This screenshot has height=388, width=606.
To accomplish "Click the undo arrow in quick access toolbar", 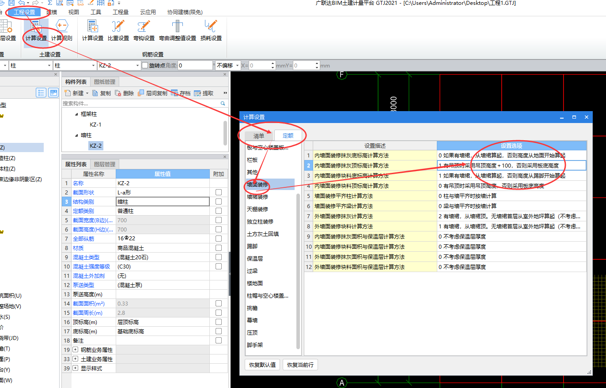I will [21, 3].
